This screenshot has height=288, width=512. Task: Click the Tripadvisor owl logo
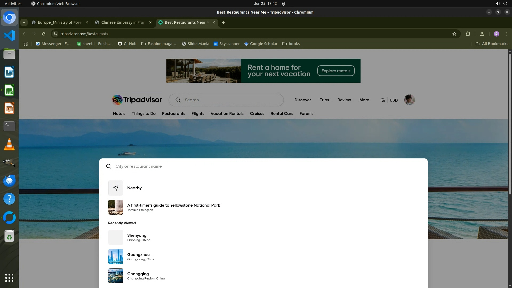[x=117, y=100]
